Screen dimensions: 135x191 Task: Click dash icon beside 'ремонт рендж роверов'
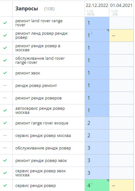[5, 98]
